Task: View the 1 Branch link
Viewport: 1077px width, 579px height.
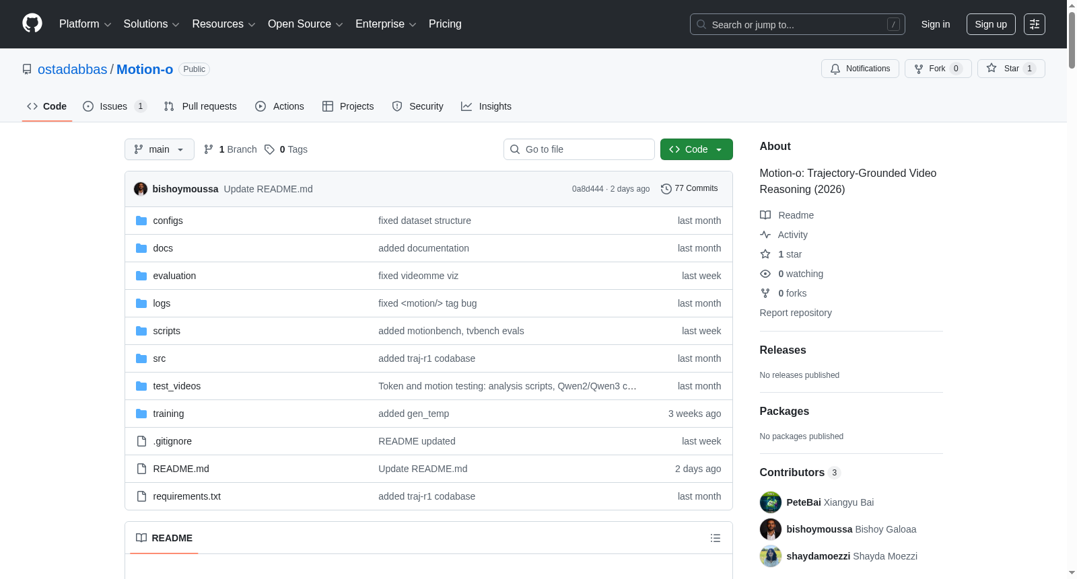Action: 230,149
